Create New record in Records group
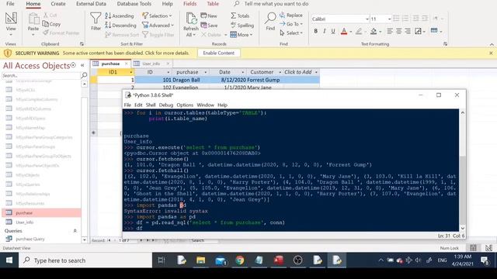Image resolution: width=497 pixels, height=279 pixels. tap(209, 15)
